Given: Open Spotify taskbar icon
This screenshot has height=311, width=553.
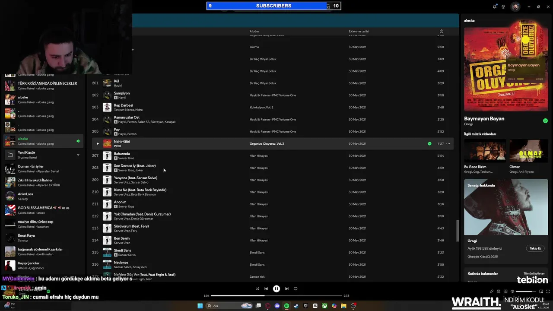Looking at the screenshot, I should click(x=287, y=306).
